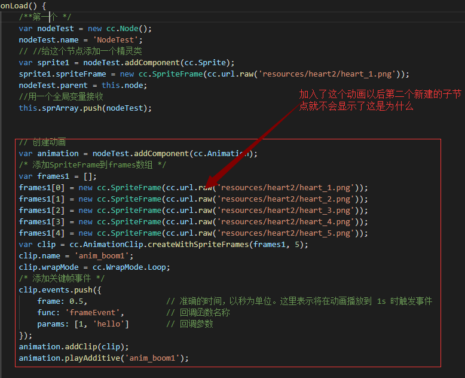Click the 'nodeTest.parent = this.node;' line
Image resolution: width=465 pixels, height=378 pixels.
pyautogui.click(x=83, y=85)
